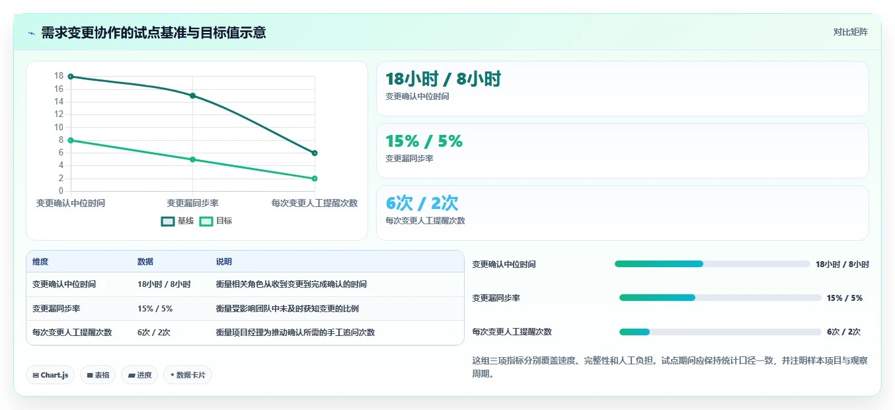Click the 对比矩阵 label
Screen dimensions: 895x410
[x=851, y=32]
